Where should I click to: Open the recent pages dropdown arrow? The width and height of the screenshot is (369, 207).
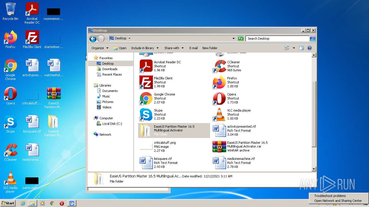tap(106, 39)
